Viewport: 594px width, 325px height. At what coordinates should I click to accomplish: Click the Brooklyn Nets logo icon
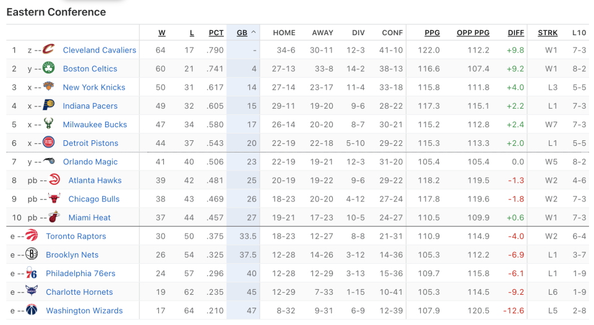coord(32,255)
